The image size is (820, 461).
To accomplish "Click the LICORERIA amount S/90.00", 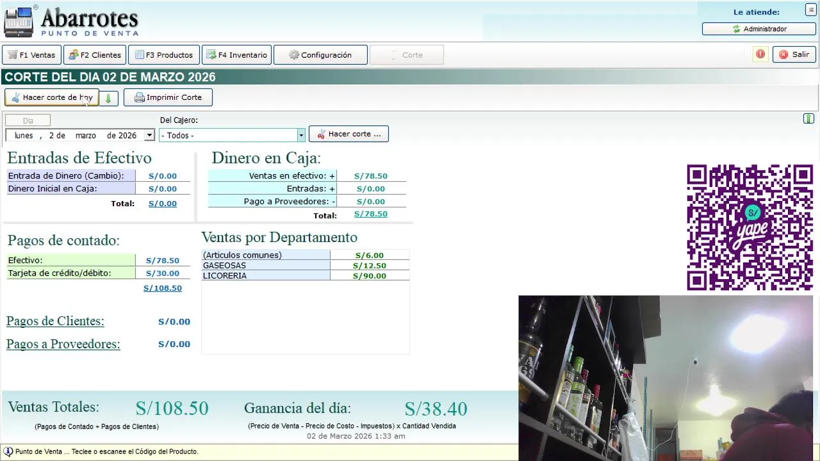I will [x=370, y=276].
